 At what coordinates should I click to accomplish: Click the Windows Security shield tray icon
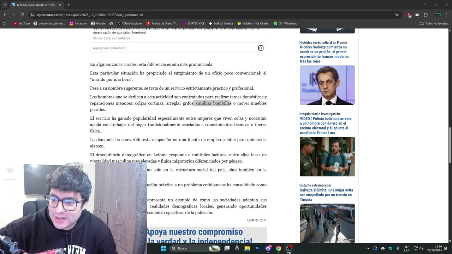(x=390, y=248)
